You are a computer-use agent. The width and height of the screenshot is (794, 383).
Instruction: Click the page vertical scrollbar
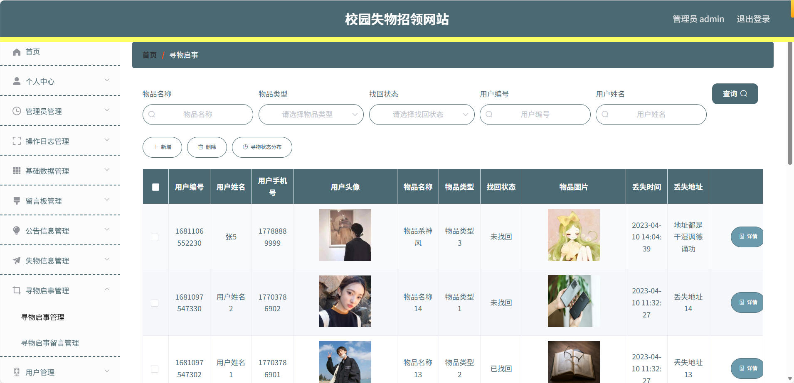(x=790, y=104)
